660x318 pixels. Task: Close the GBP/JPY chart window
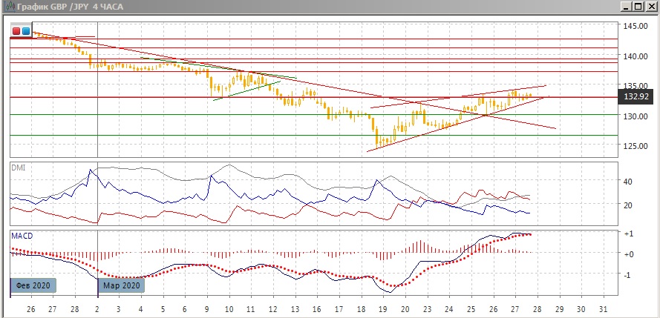coord(652,7)
